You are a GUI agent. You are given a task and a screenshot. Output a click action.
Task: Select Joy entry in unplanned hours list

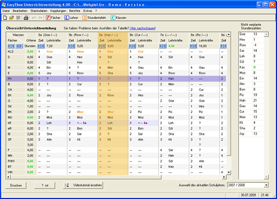coord(251,133)
